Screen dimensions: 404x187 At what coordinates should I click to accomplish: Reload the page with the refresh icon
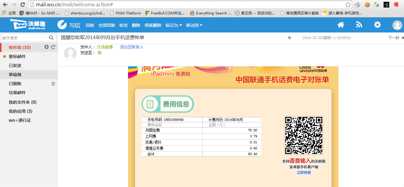[23, 5]
